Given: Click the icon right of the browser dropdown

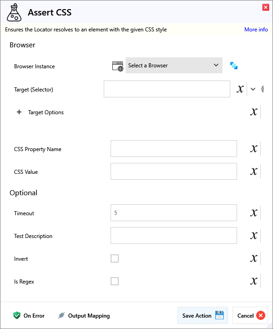Looking at the screenshot, I should tap(234, 66).
